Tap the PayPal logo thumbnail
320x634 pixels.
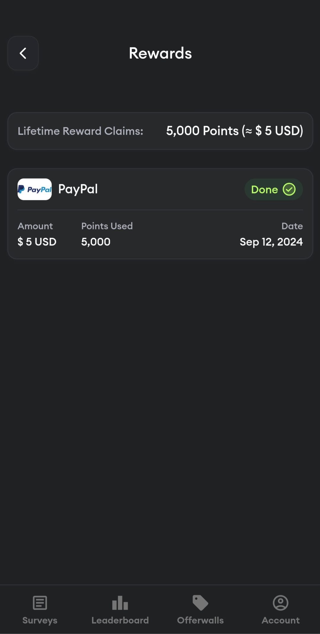pyautogui.click(x=34, y=189)
